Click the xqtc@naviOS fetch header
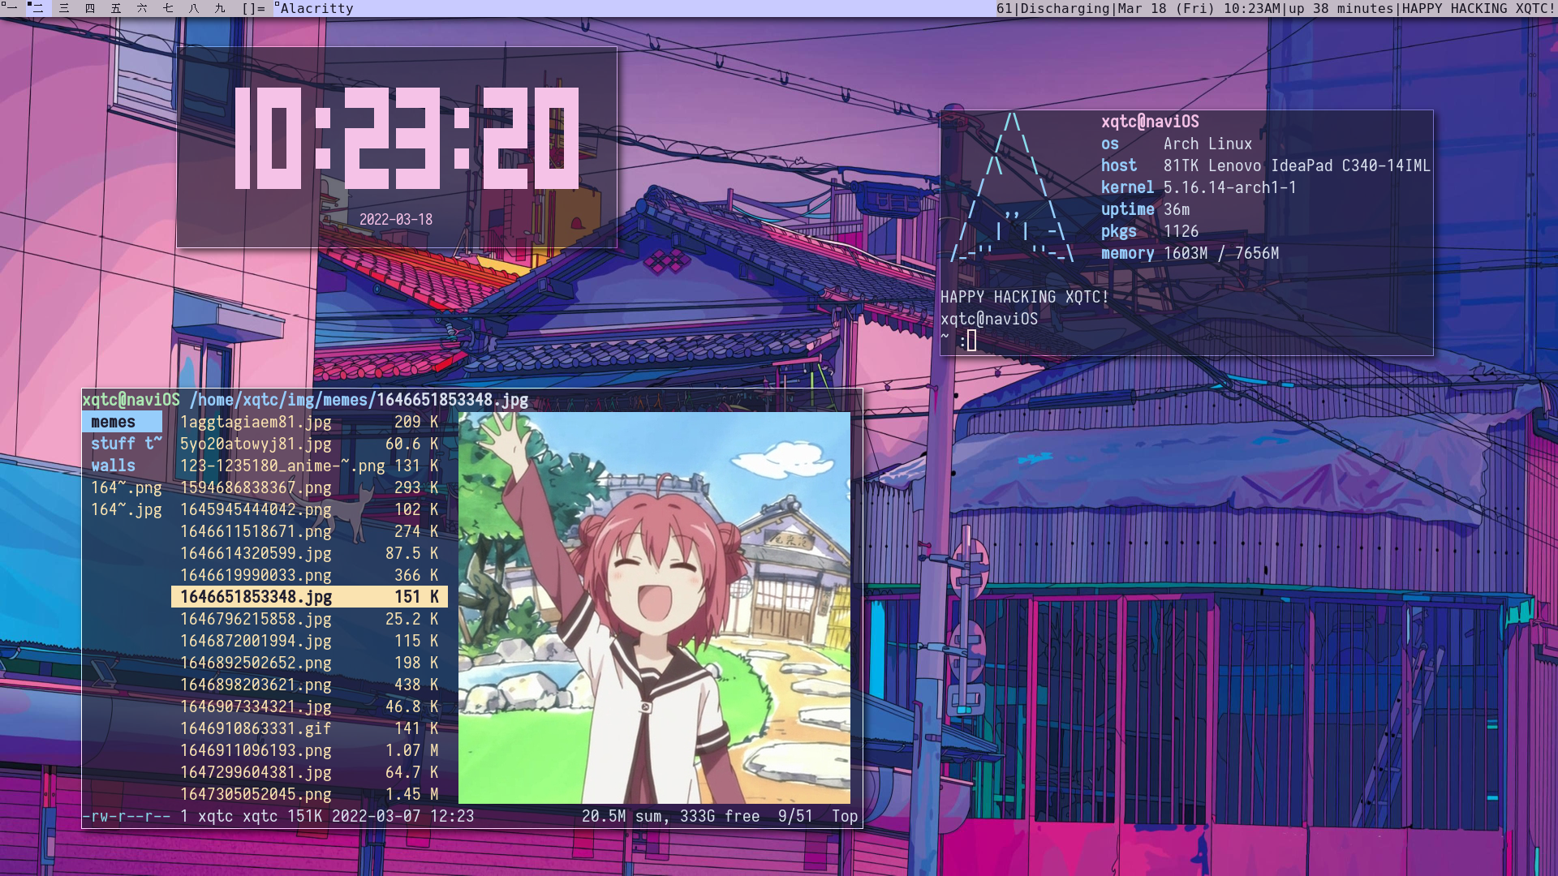Screen dimensions: 1558x876 (1150, 122)
